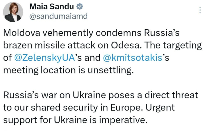This screenshot has width=205, height=131.
Task: Open Maia Sandu's profile picture
Action: coord(13,12)
